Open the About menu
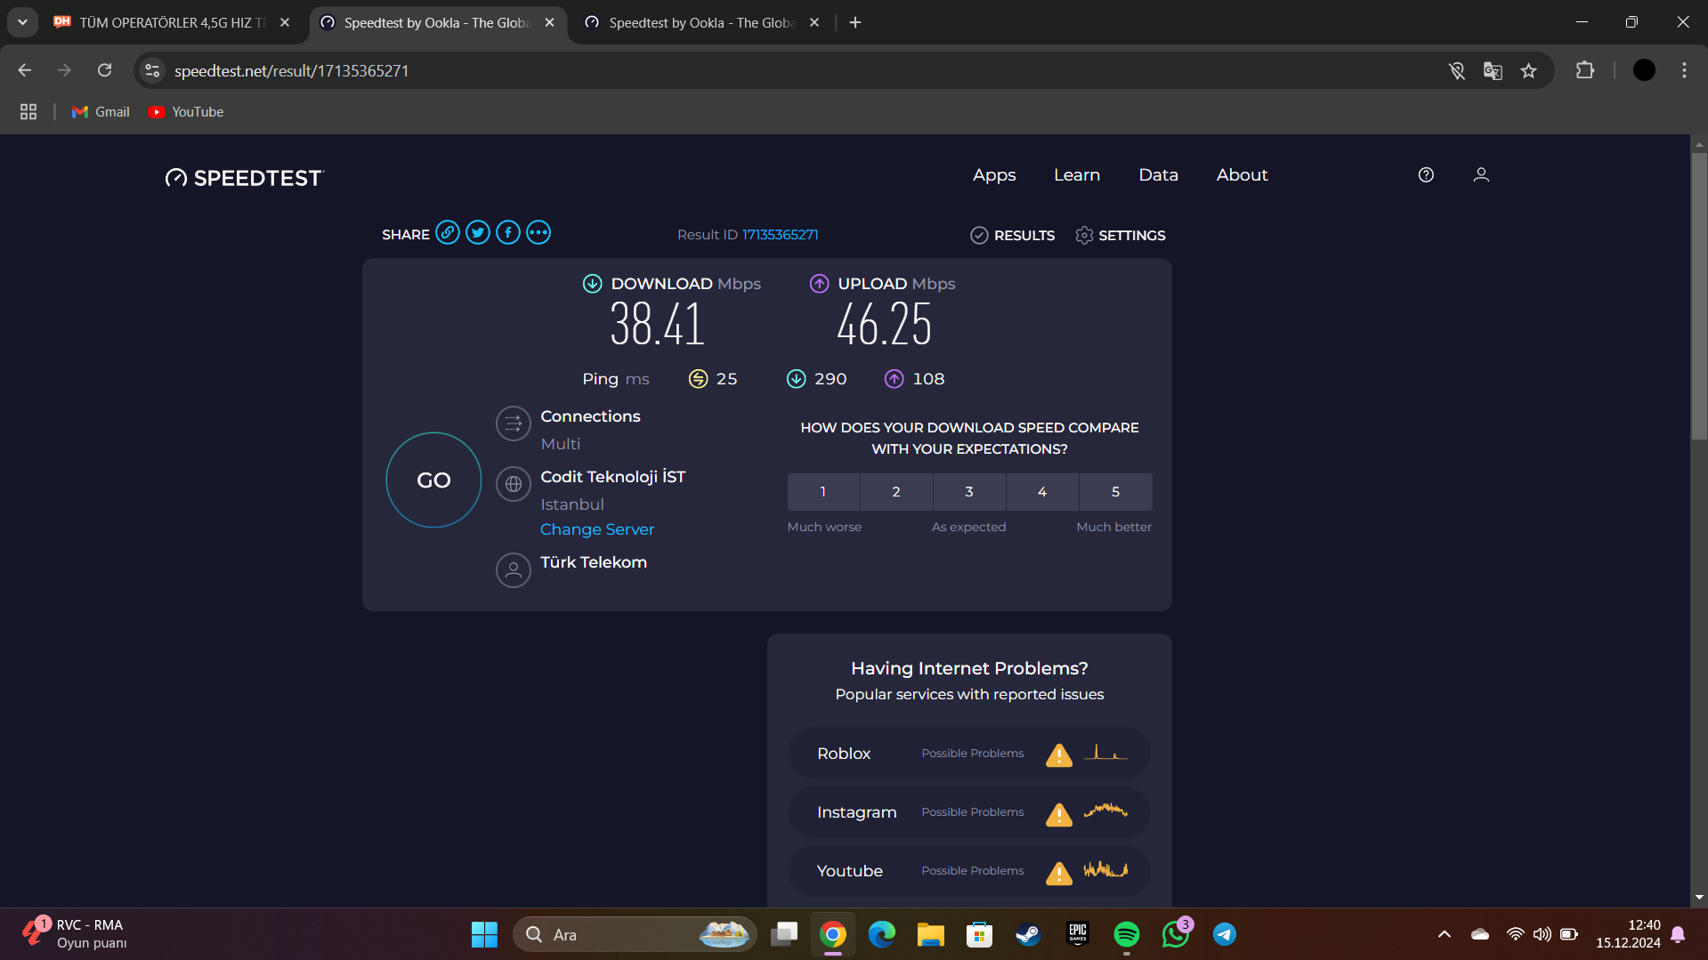Image resolution: width=1708 pixels, height=960 pixels. coord(1242,175)
